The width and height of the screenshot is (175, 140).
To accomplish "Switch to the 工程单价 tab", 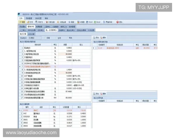I will (x=47, y=27).
